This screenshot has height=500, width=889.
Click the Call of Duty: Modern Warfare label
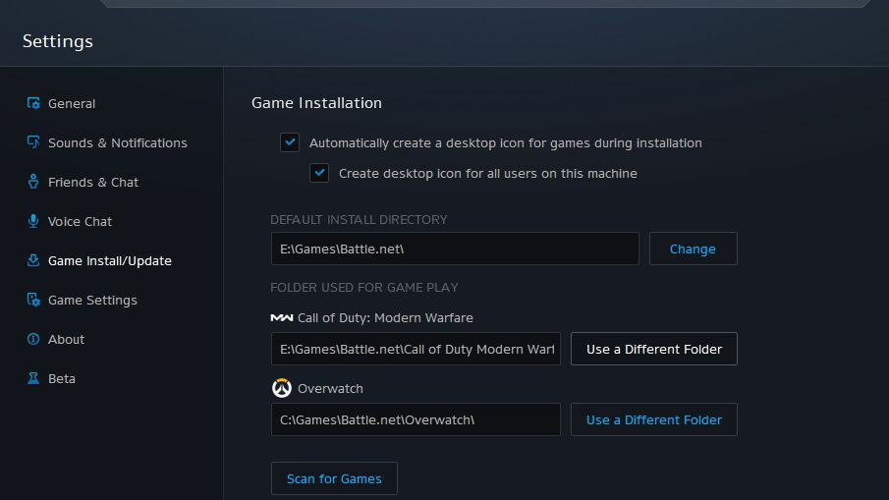coord(385,318)
